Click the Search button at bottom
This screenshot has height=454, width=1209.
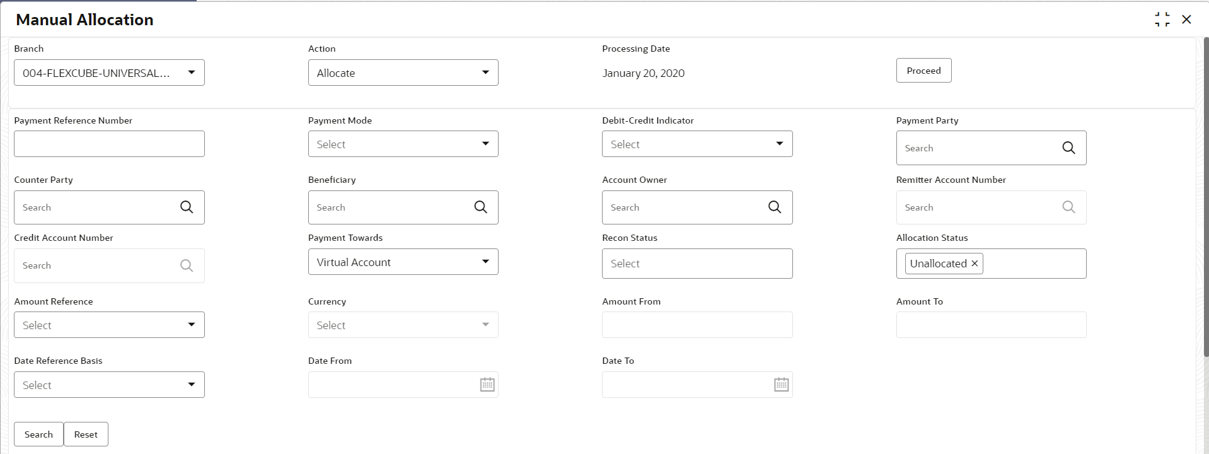pyautogui.click(x=38, y=434)
